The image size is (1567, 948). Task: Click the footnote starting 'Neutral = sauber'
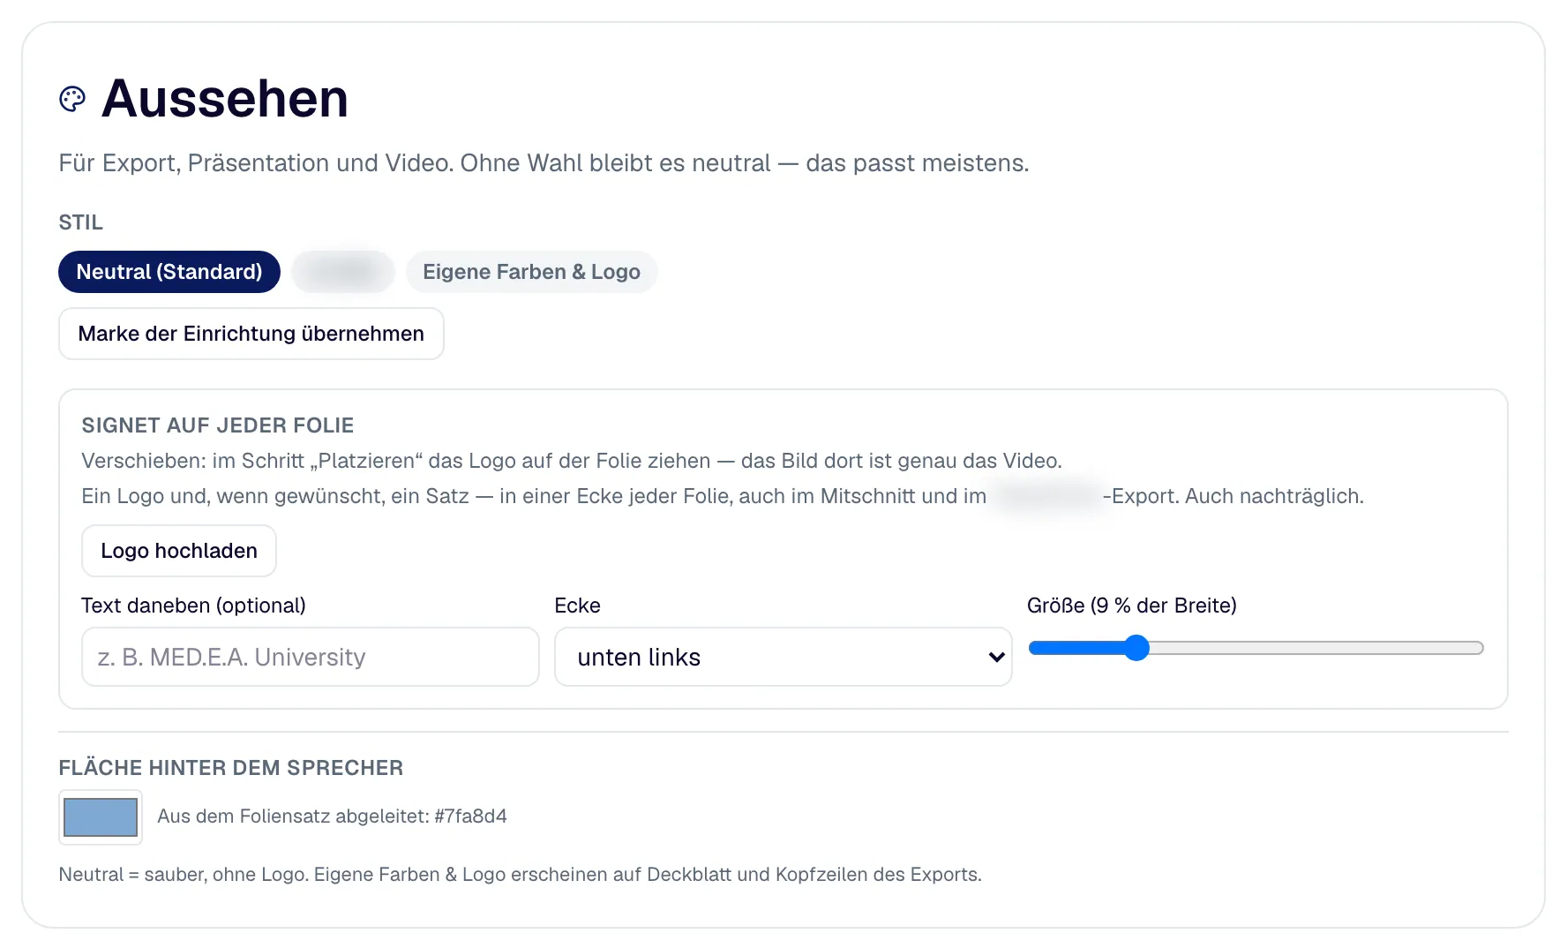click(x=520, y=875)
